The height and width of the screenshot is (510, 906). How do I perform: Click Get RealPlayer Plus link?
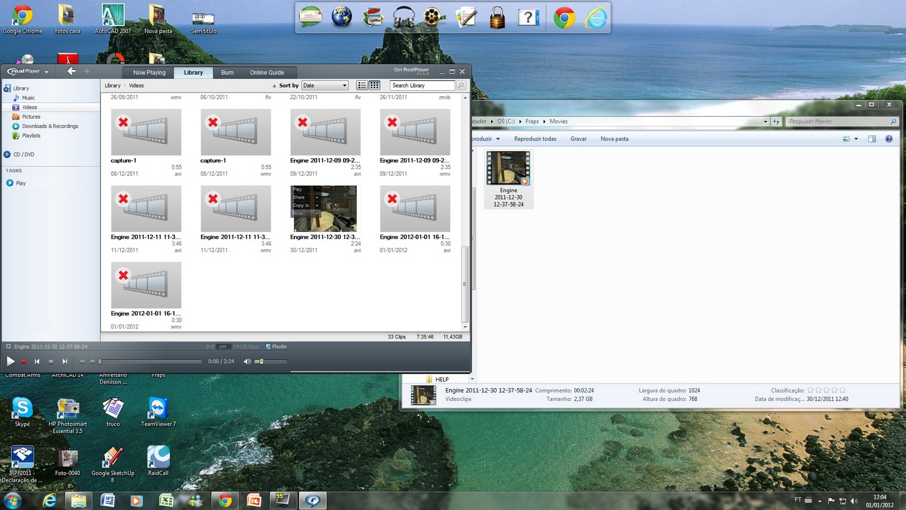click(412, 71)
